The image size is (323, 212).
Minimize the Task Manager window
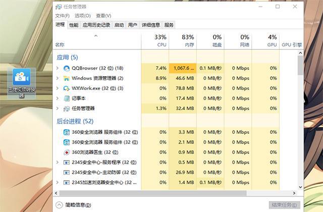click(x=260, y=7)
